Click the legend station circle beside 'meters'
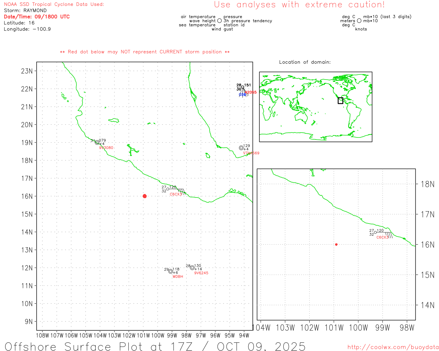The width and height of the screenshot is (439, 351). [x=359, y=21]
